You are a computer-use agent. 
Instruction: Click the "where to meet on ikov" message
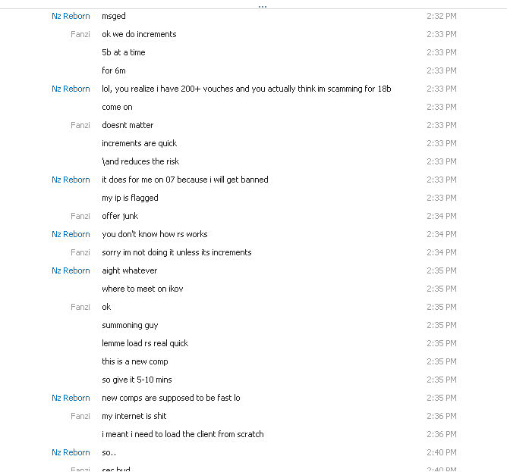tap(142, 289)
